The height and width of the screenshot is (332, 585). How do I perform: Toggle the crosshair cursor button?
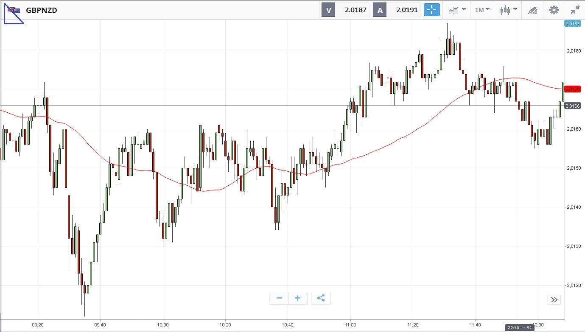(432, 10)
